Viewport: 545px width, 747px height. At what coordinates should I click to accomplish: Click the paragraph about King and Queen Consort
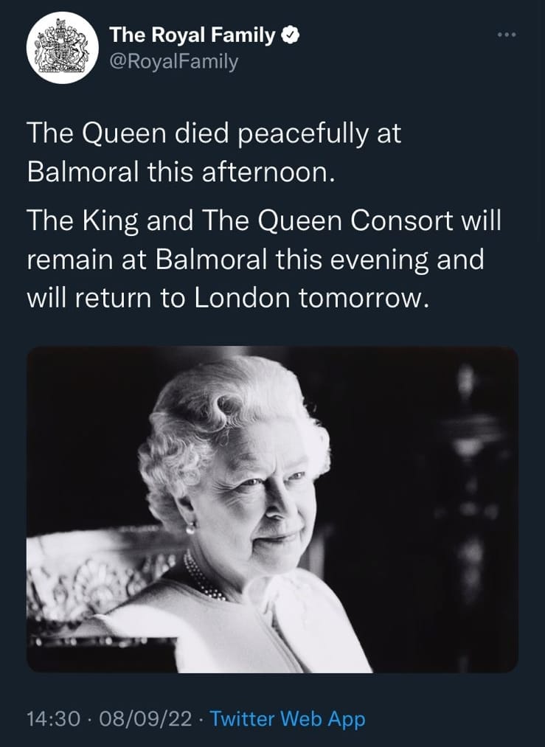[x=264, y=260]
